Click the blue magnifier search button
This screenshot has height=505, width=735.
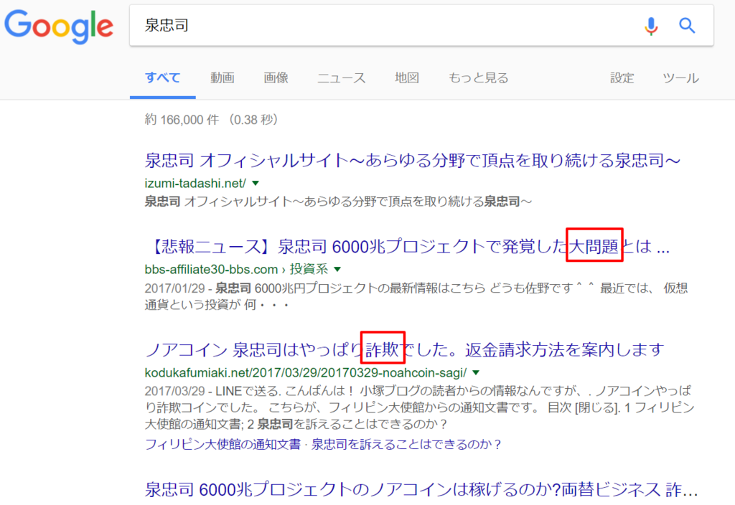(x=687, y=25)
